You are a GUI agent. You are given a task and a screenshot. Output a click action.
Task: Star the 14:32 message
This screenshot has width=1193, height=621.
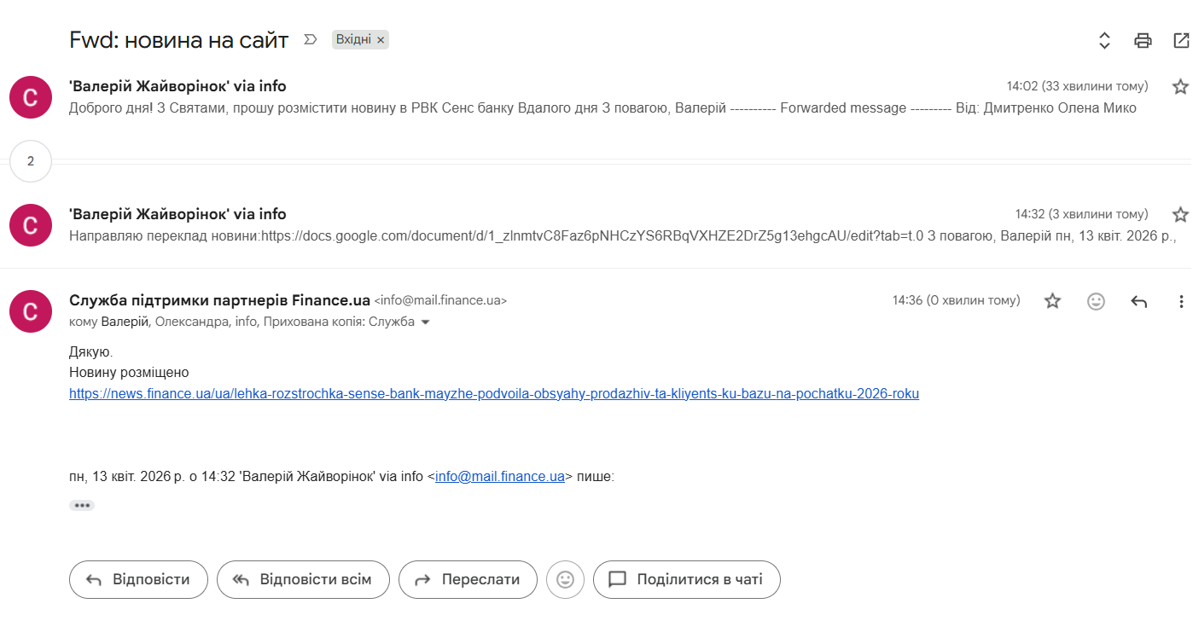pos(1180,214)
